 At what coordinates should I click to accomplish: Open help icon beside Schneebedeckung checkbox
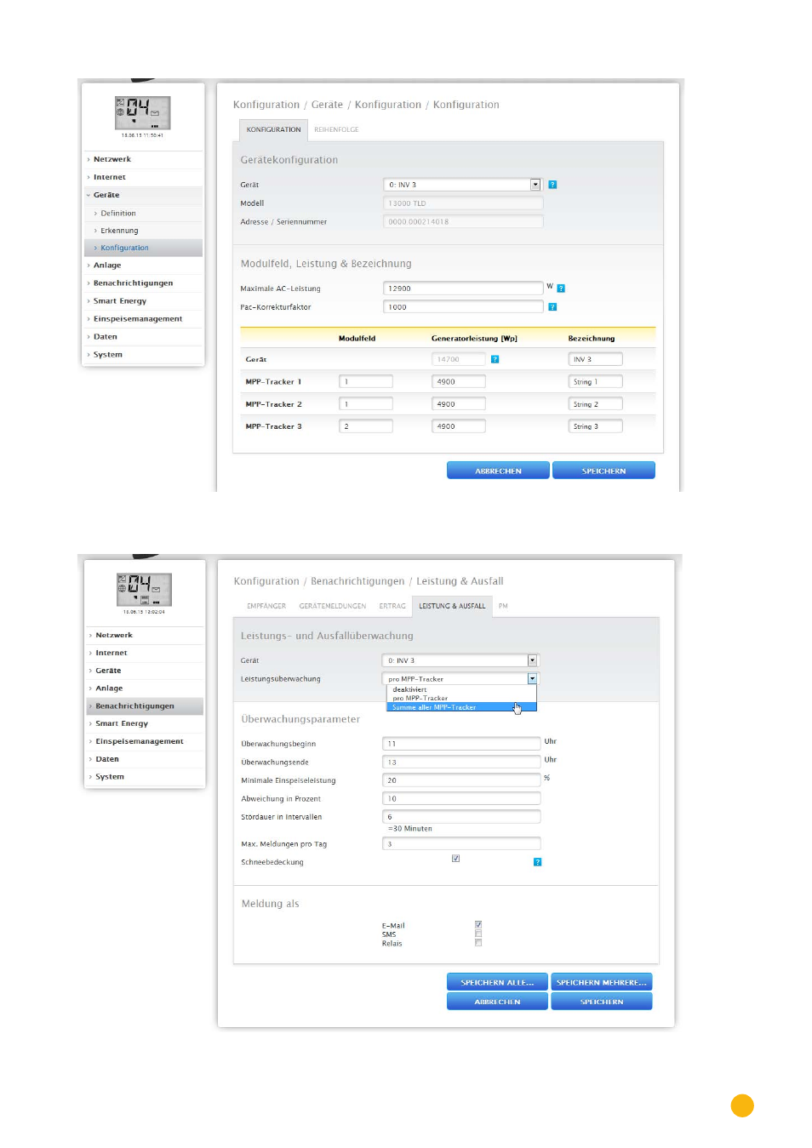click(537, 862)
